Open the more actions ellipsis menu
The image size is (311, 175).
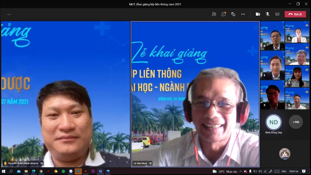coord(243,14)
